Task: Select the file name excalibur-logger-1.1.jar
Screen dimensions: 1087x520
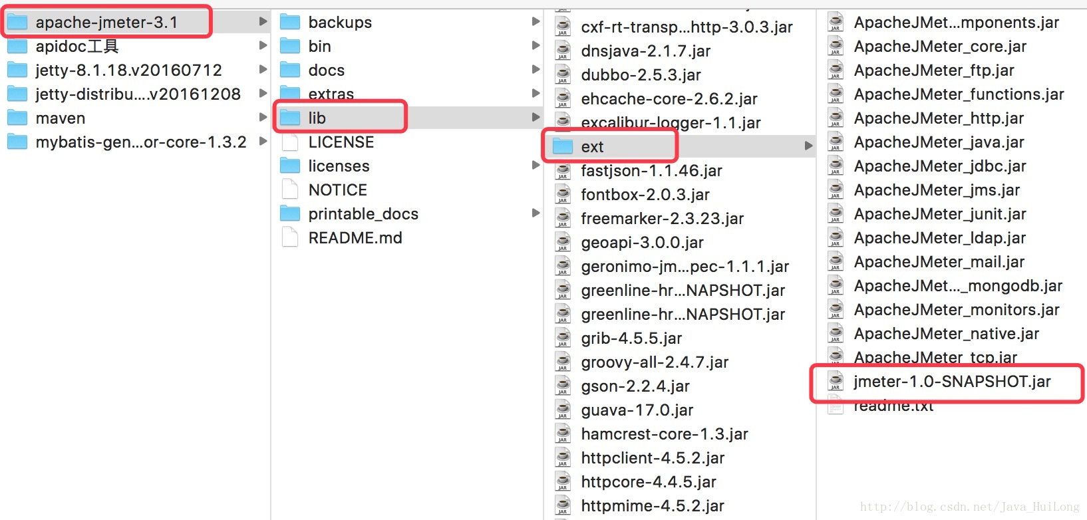Action: tap(671, 122)
